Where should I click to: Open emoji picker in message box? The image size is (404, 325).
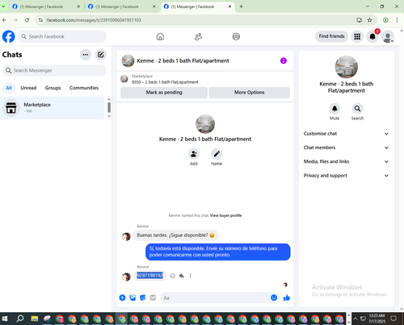[274, 298]
